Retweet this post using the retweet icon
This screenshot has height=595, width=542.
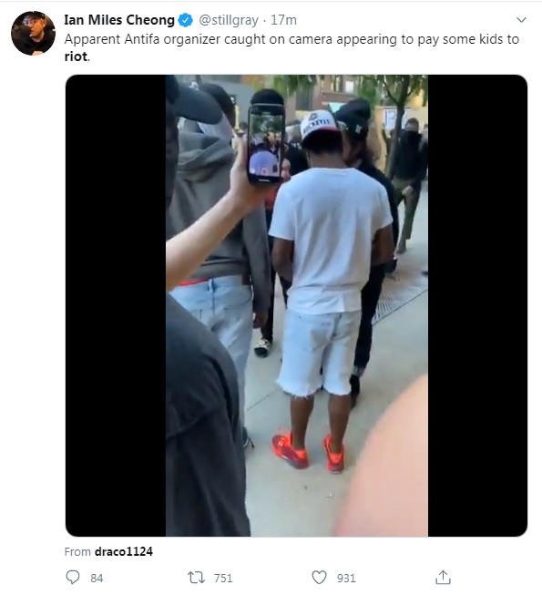197,578
